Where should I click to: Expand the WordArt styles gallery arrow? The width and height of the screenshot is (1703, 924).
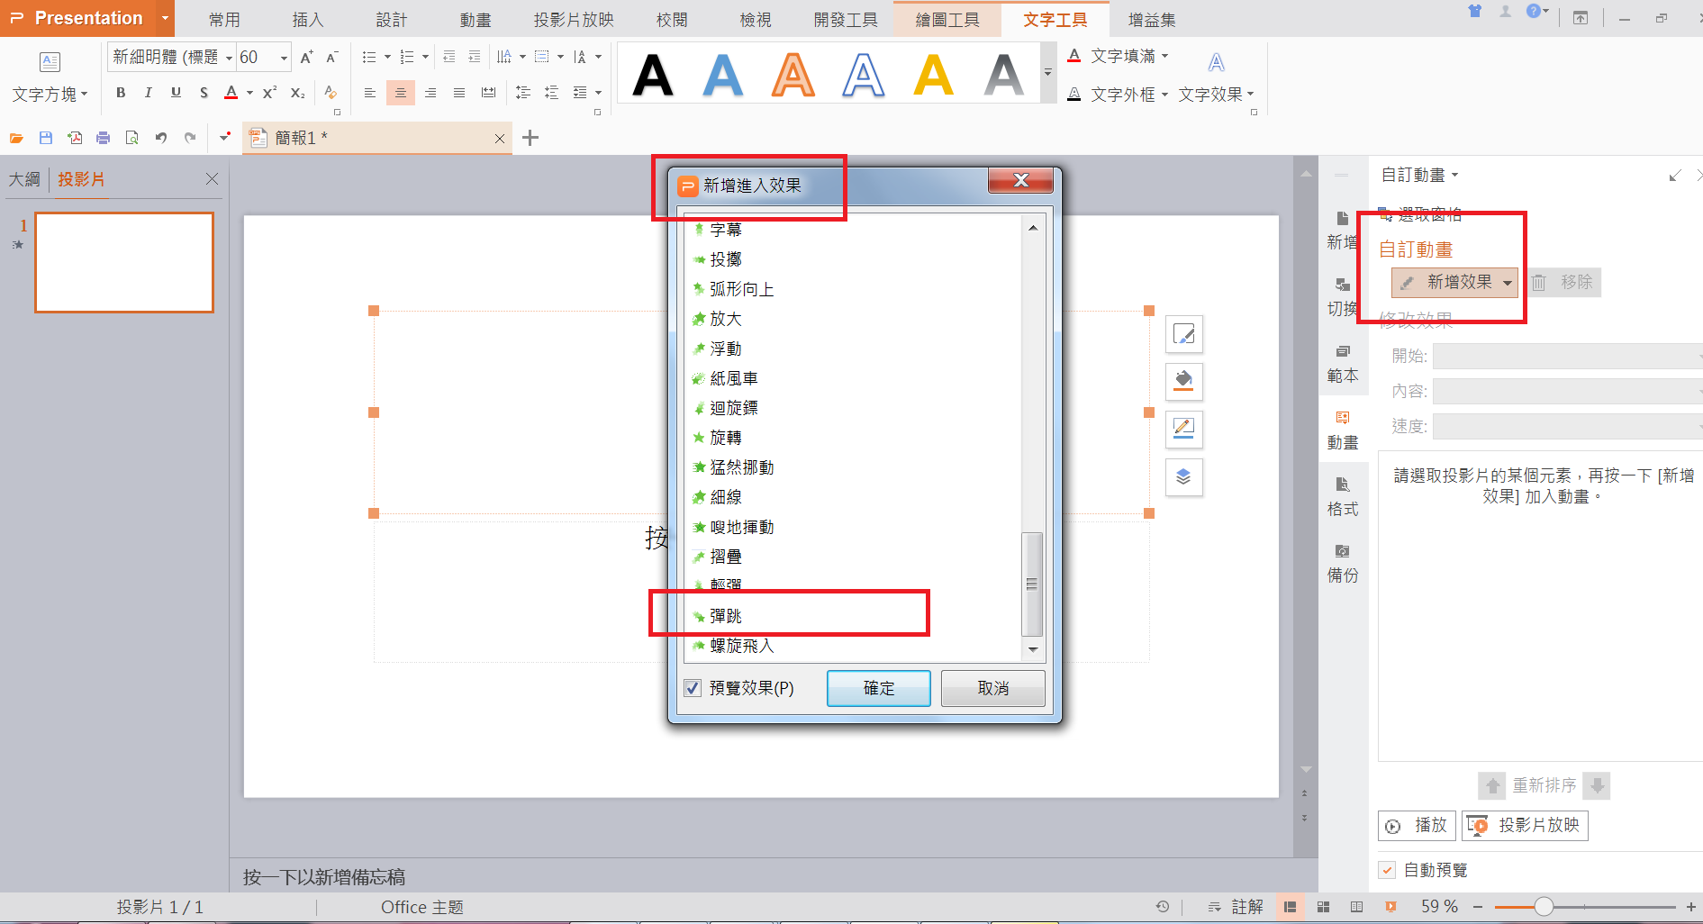click(1047, 72)
